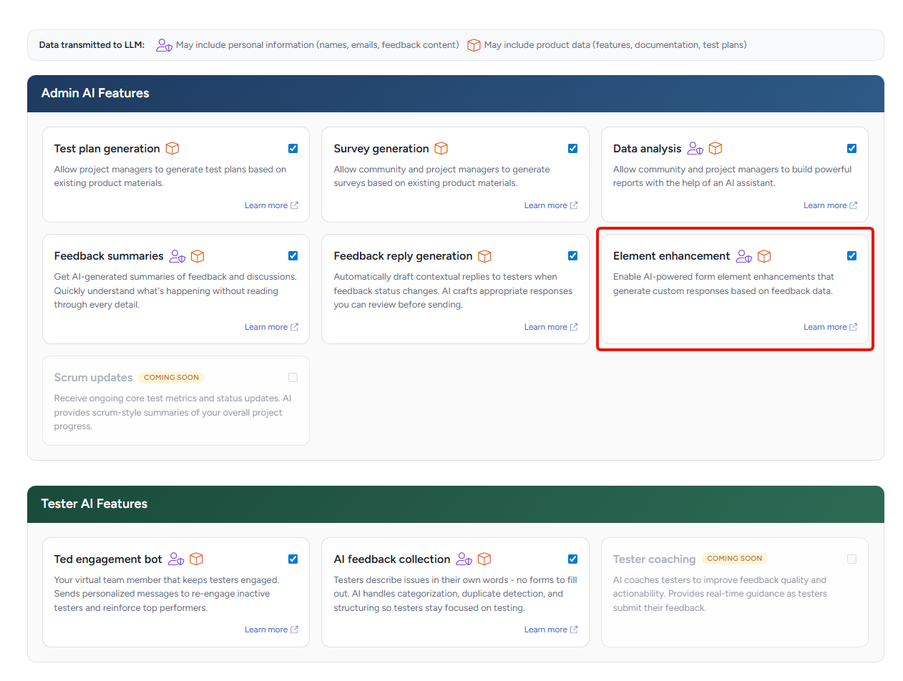Uncheck the Feedback summaries checkbox

click(293, 256)
